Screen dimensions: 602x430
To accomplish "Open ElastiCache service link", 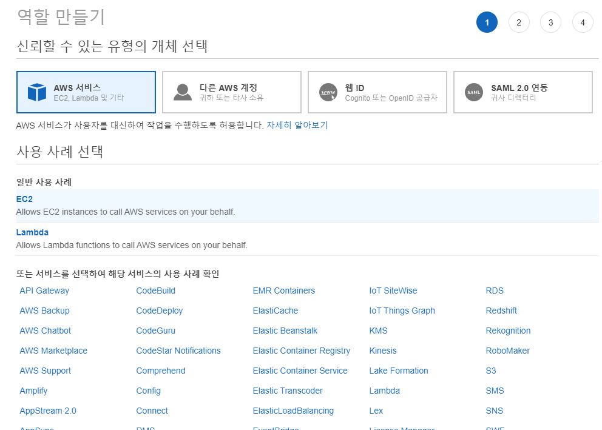I will (x=276, y=311).
